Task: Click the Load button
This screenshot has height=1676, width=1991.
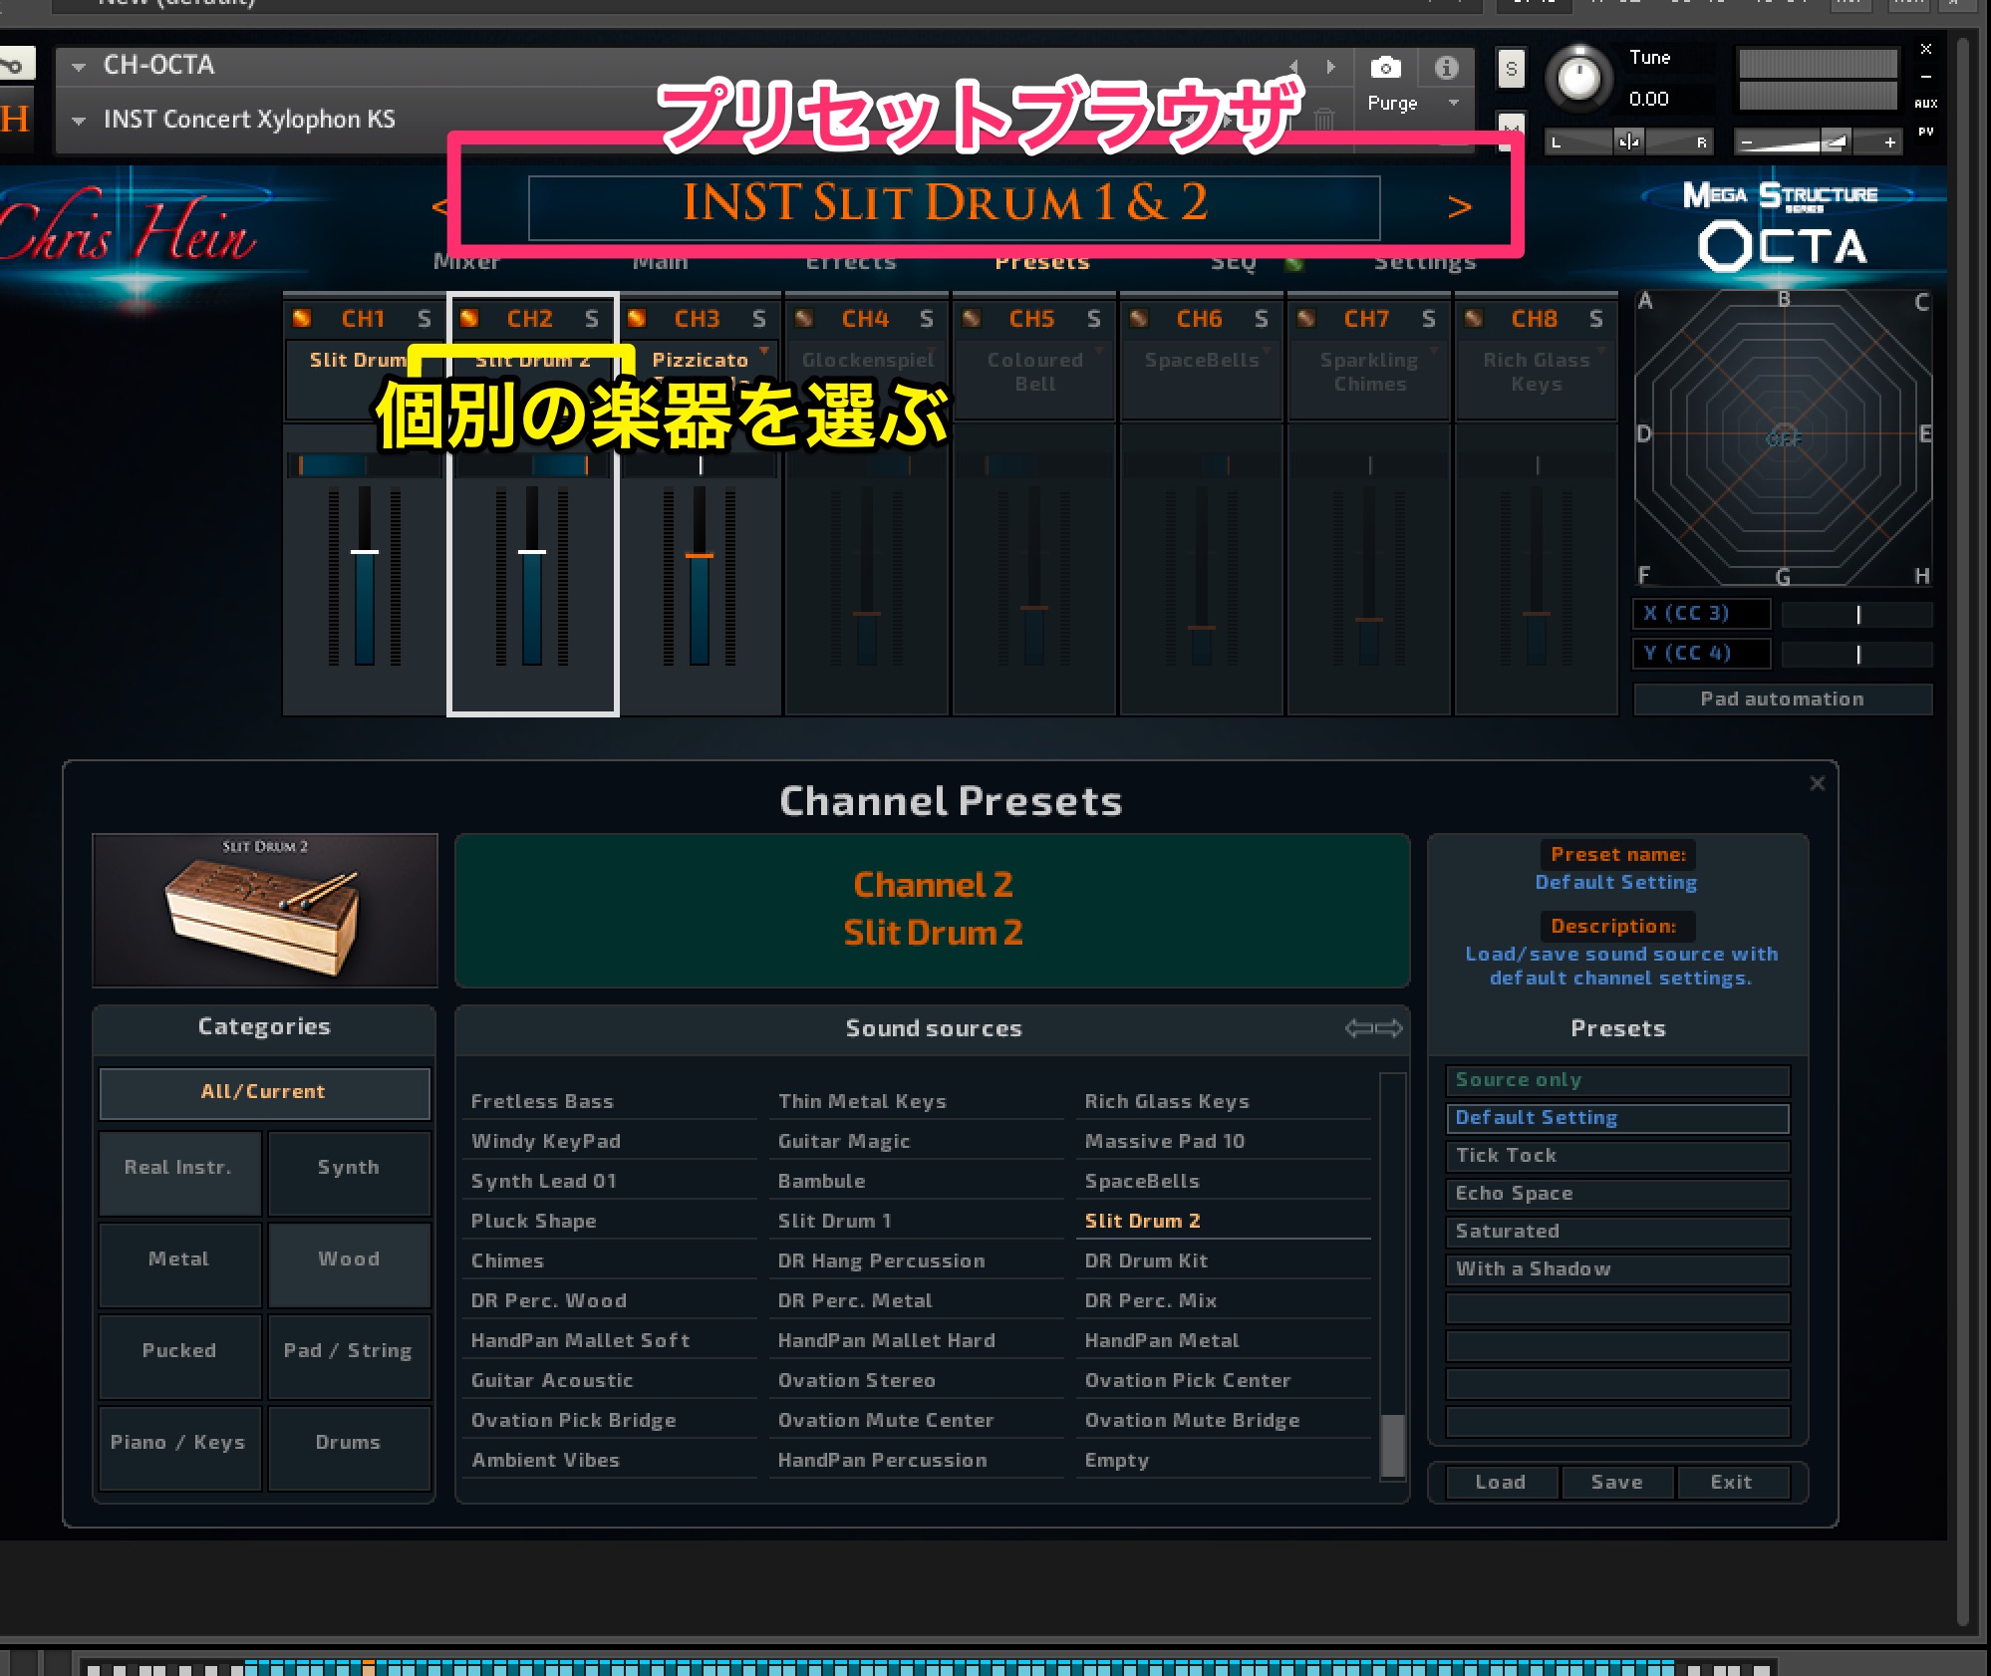Action: (1500, 1482)
